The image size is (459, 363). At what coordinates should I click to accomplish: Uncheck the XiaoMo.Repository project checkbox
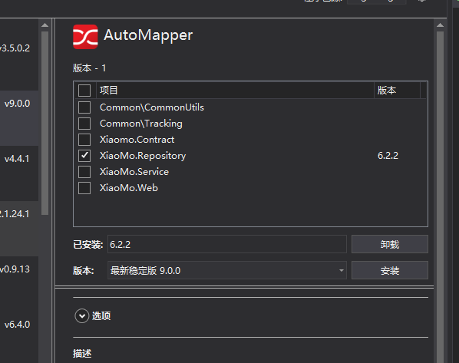coord(84,156)
